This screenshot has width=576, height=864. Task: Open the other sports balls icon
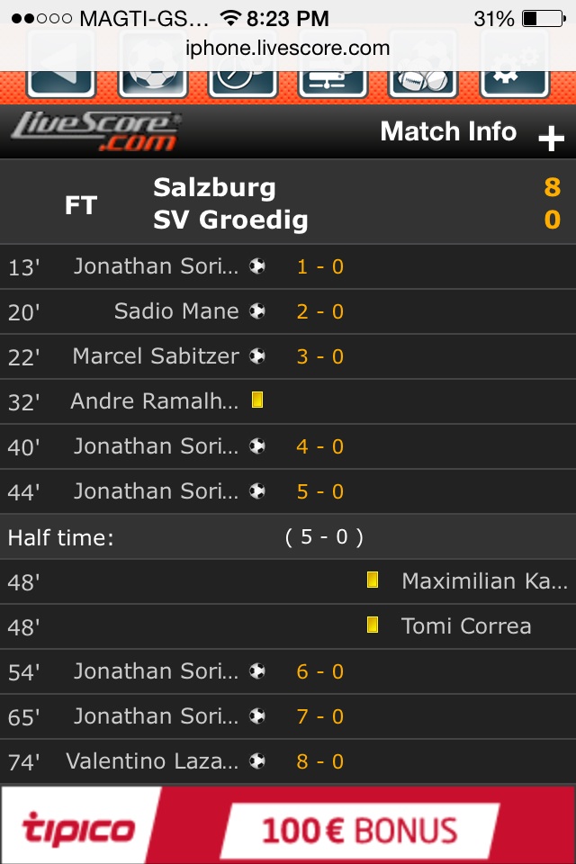[x=423, y=79]
